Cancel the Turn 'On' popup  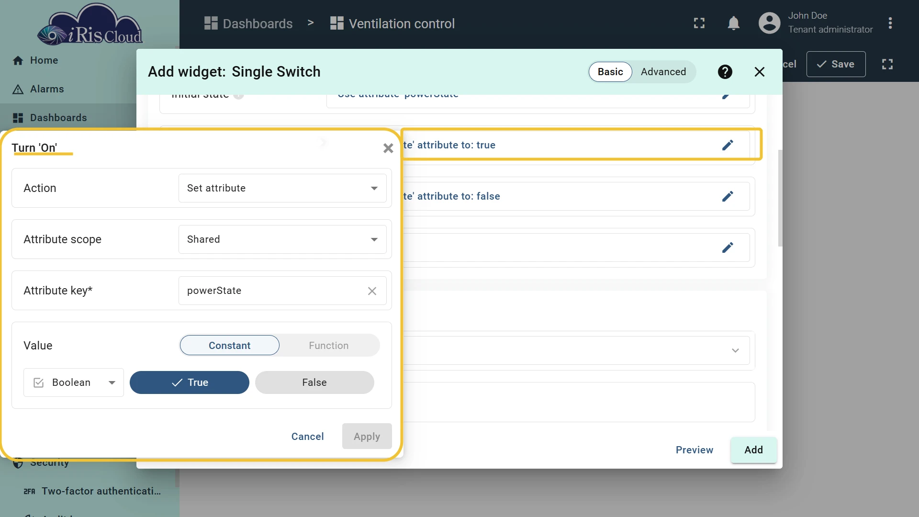pyautogui.click(x=307, y=437)
